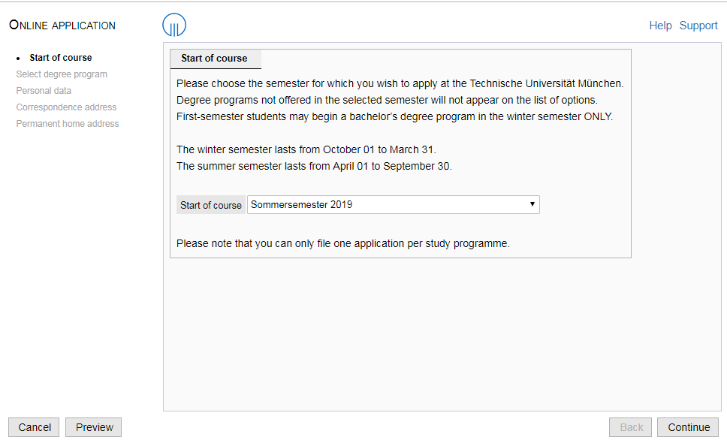Image resolution: width=727 pixels, height=443 pixels.
Task: Click the greyed-out Back button
Action: pyautogui.click(x=631, y=427)
